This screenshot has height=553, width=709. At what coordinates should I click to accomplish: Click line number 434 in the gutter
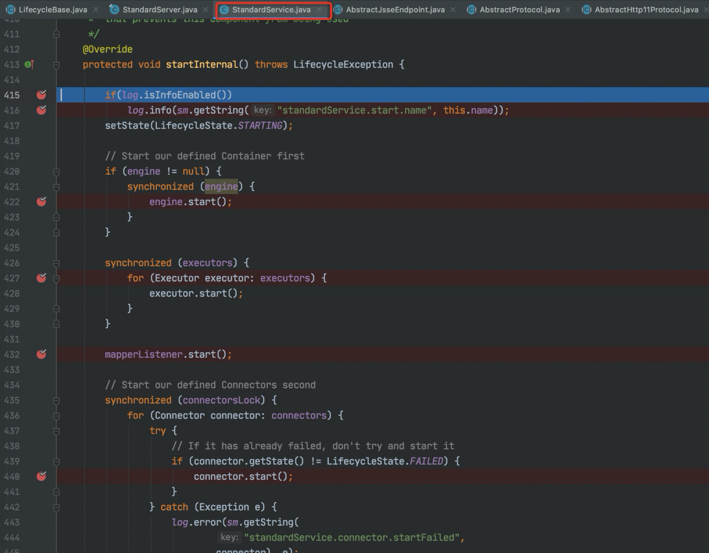click(x=12, y=385)
